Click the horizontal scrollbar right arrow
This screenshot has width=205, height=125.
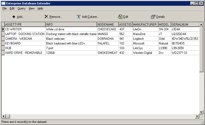[197, 116]
